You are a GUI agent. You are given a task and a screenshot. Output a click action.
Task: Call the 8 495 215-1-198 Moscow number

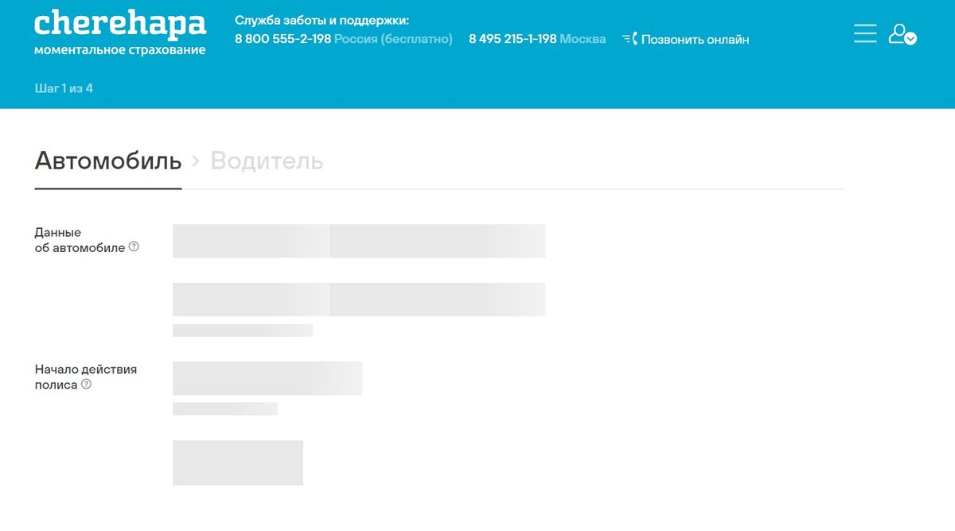[x=513, y=39]
